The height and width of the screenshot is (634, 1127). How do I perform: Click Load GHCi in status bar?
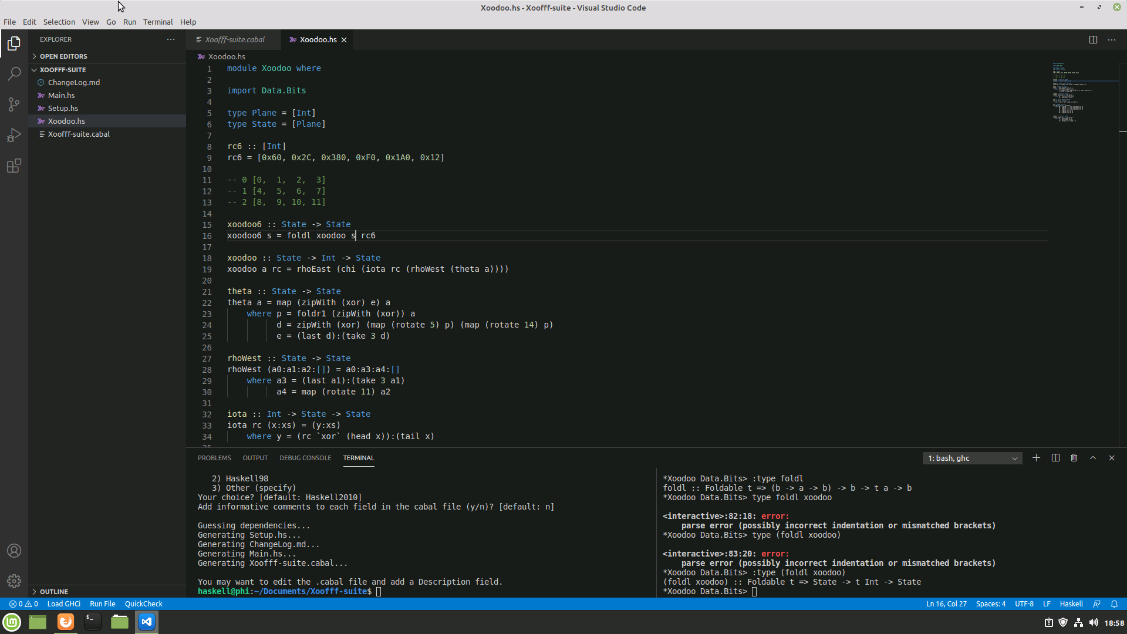tap(63, 604)
